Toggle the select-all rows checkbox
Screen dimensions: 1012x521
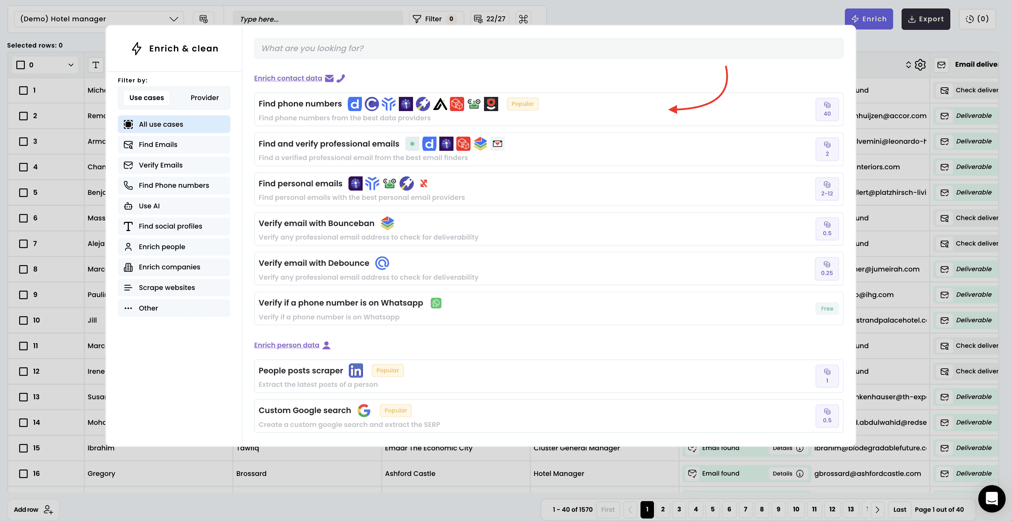21,65
